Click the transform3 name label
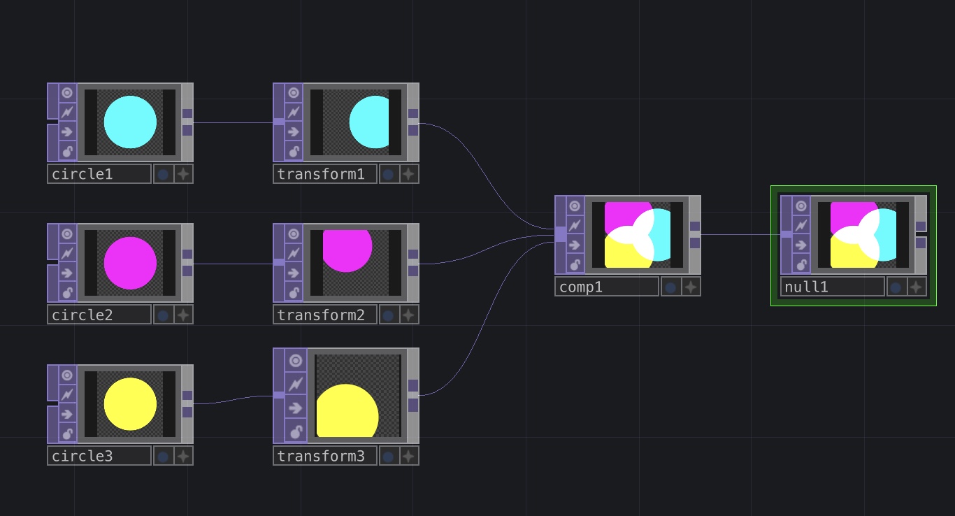Image resolution: width=955 pixels, height=516 pixels. [325, 456]
